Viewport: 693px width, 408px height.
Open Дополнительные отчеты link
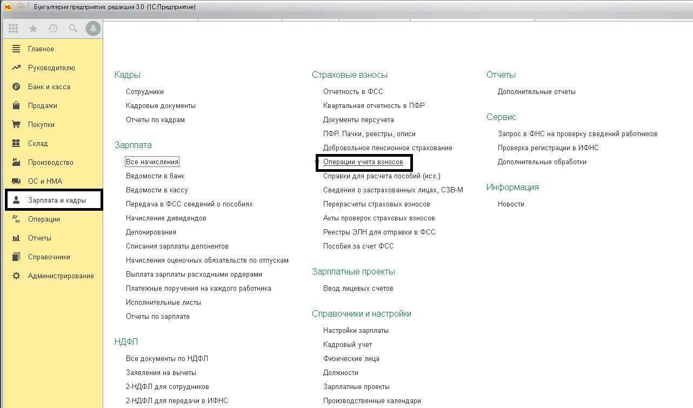coord(536,91)
